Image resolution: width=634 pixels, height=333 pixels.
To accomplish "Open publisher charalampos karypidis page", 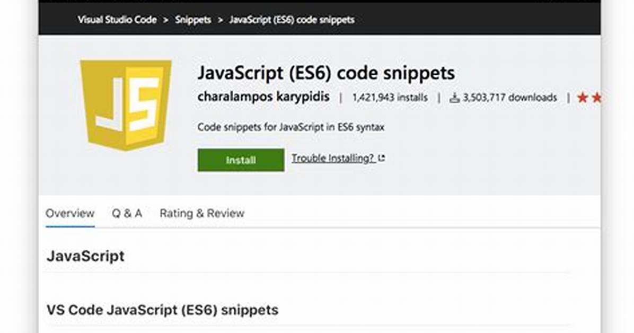I will (x=263, y=97).
